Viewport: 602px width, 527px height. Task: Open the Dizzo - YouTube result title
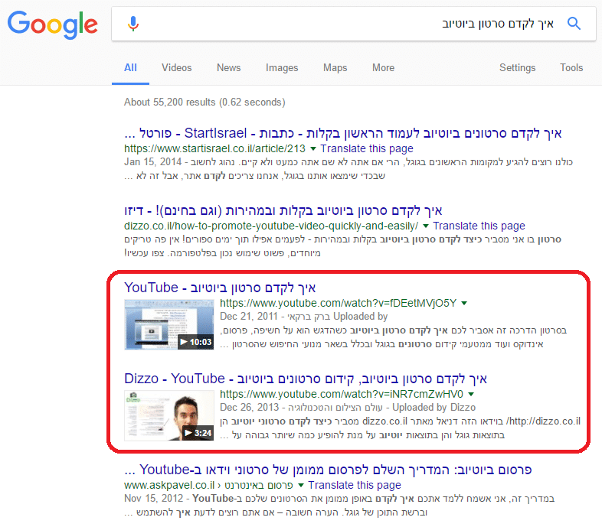tap(306, 379)
